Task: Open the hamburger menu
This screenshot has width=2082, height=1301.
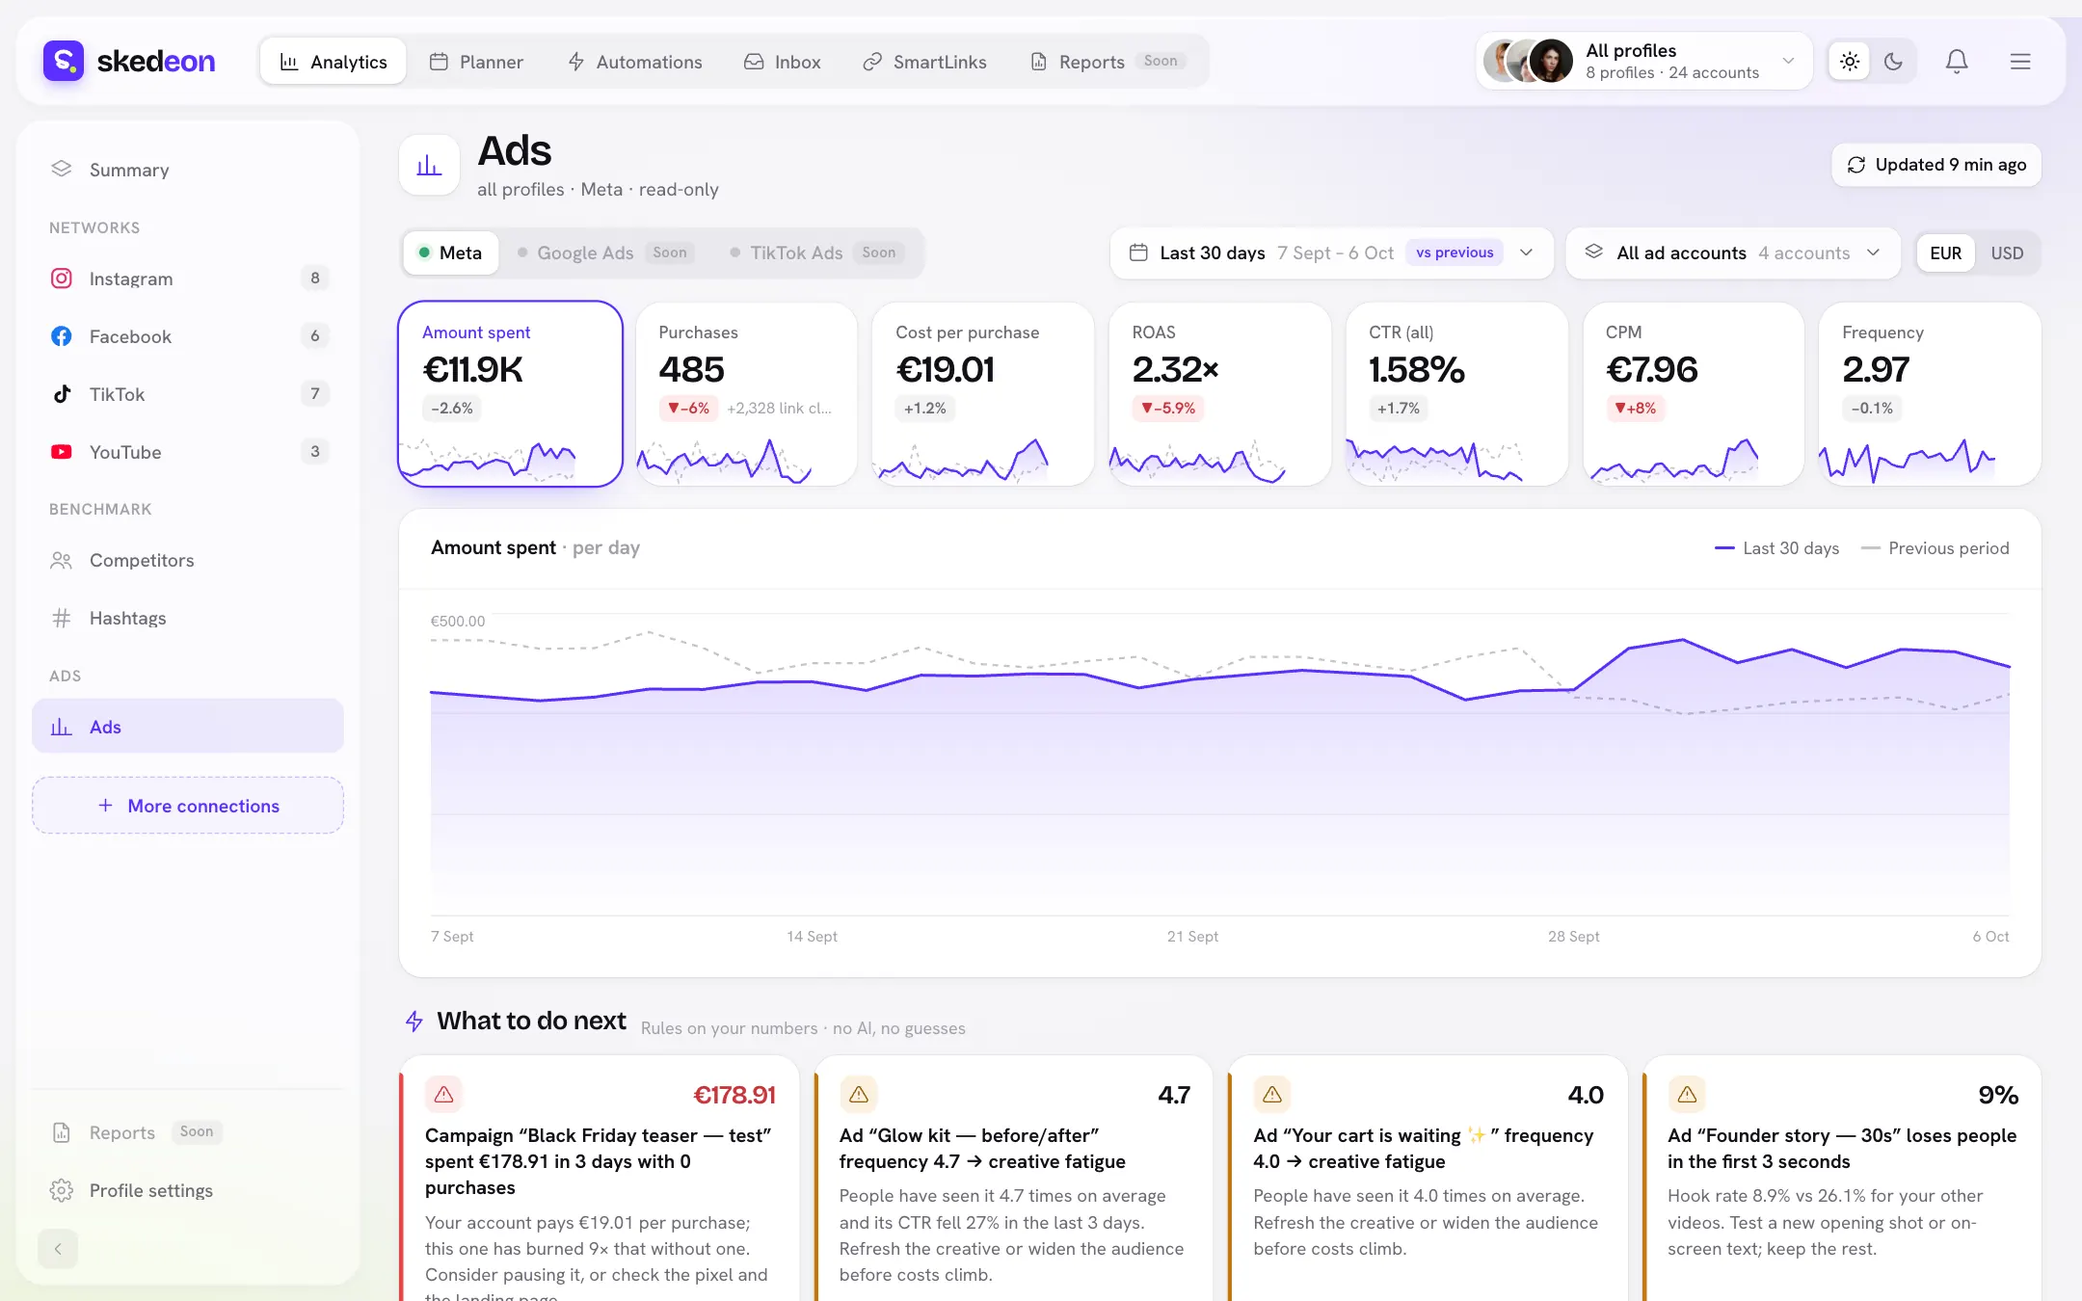Action: 2020,62
